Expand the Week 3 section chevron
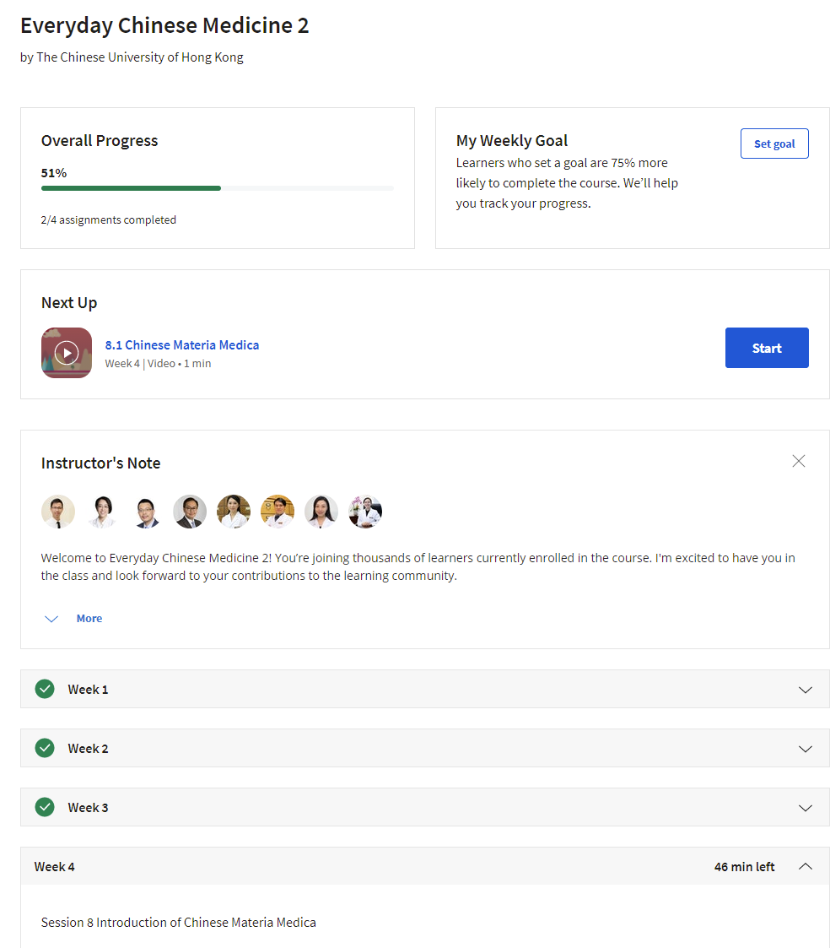The image size is (830, 948). pyautogui.click(x=806, y=808)
